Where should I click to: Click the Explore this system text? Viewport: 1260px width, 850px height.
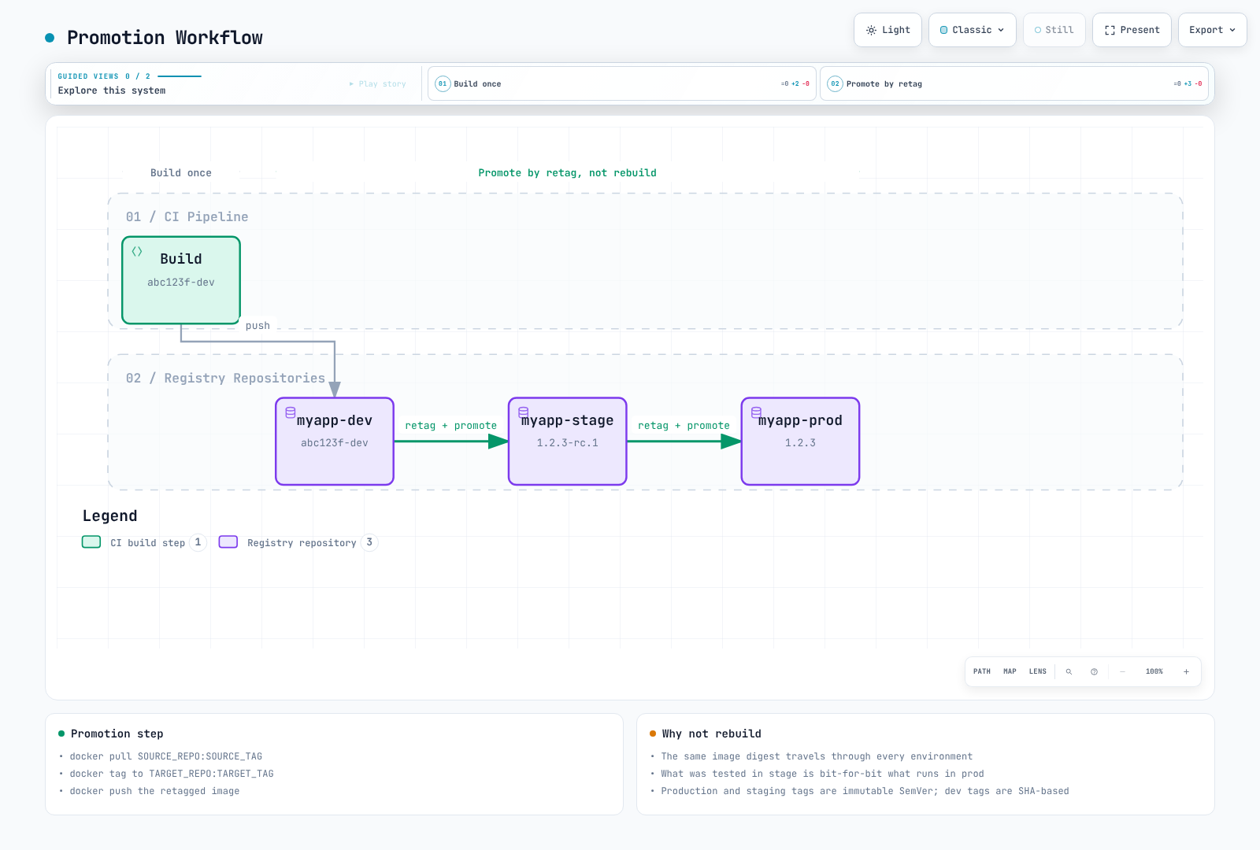(112, 91)
